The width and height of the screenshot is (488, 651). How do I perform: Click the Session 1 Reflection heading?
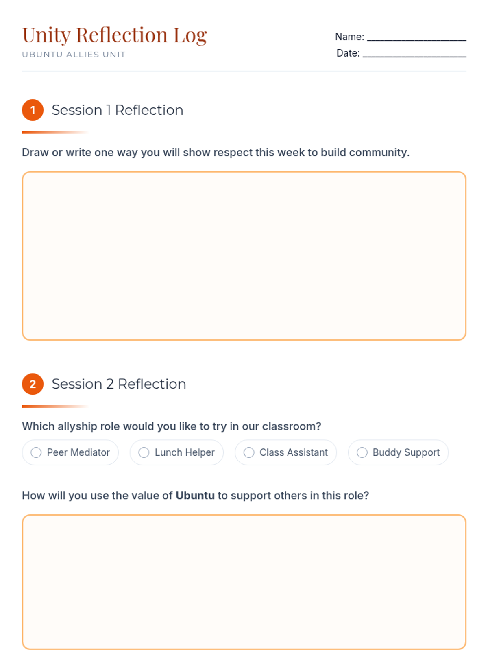tap(117, 110)
